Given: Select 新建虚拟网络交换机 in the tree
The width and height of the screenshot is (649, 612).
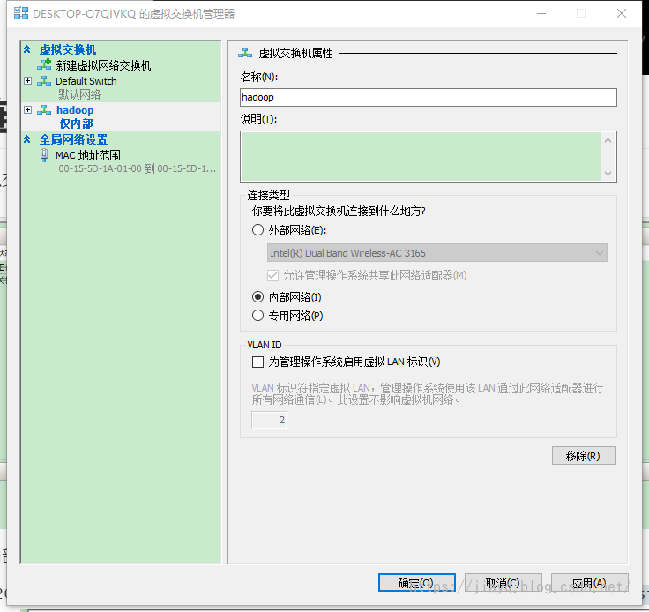Looking at the screenshot, I should [x=103, y=65].
